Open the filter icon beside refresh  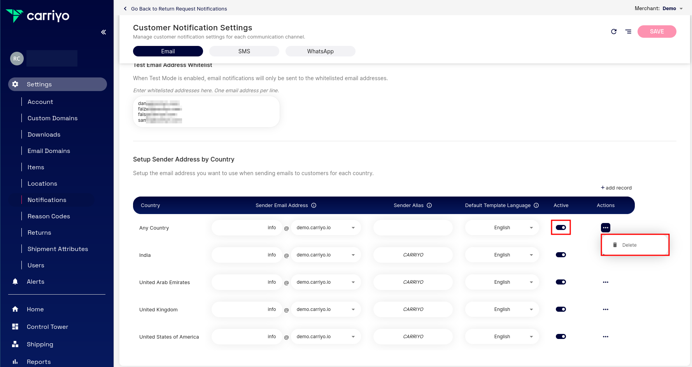tap(629, 32)
